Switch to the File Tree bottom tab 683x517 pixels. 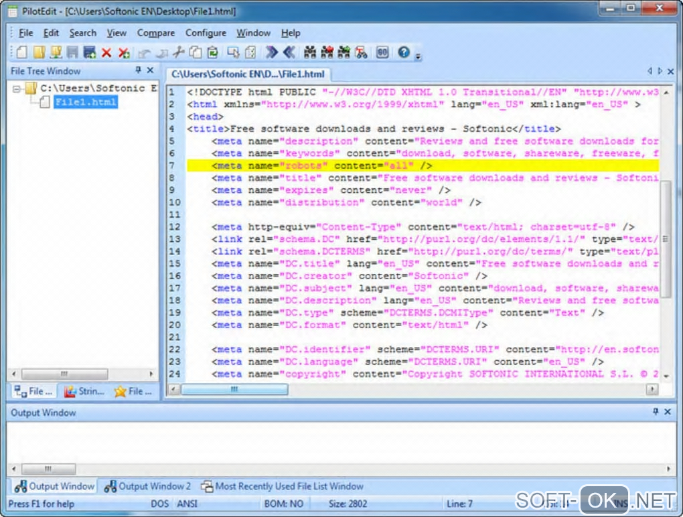pos(32,391)
